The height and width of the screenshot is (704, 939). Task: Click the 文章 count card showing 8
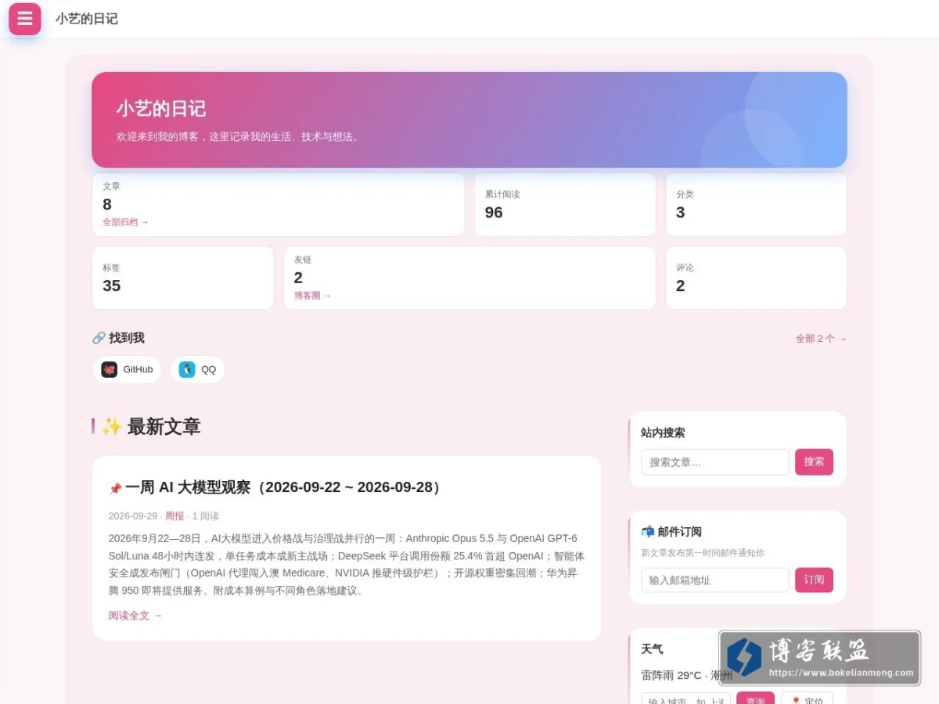point(279,205)
